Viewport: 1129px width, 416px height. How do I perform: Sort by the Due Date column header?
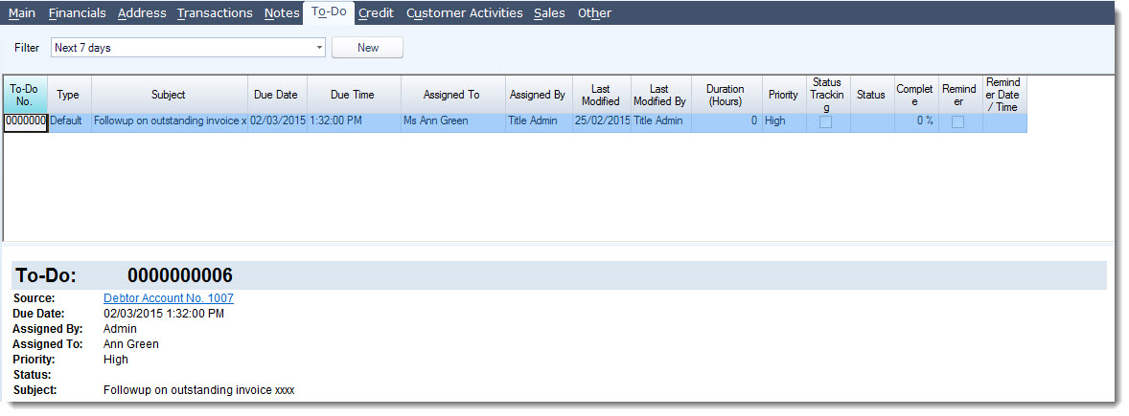pos(276,94)
